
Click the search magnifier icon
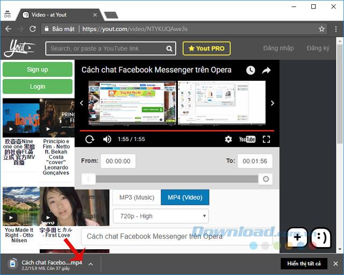coord(169,48)
